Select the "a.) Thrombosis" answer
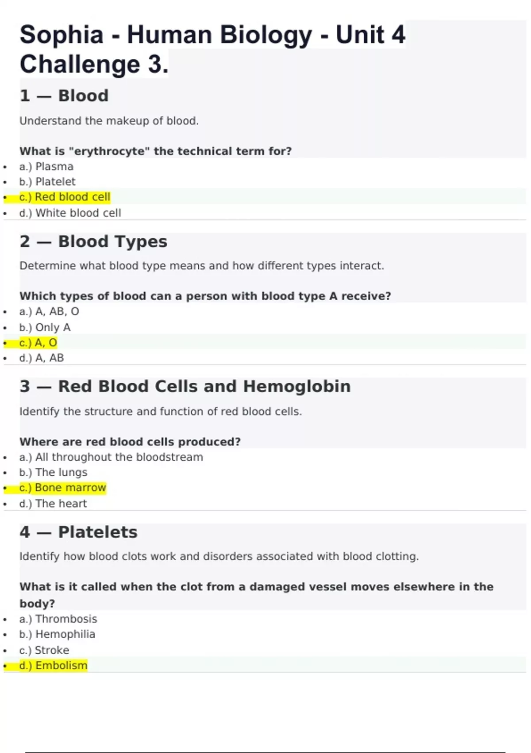The height and width of the screenshot is (753, 531). click(58, 619)
